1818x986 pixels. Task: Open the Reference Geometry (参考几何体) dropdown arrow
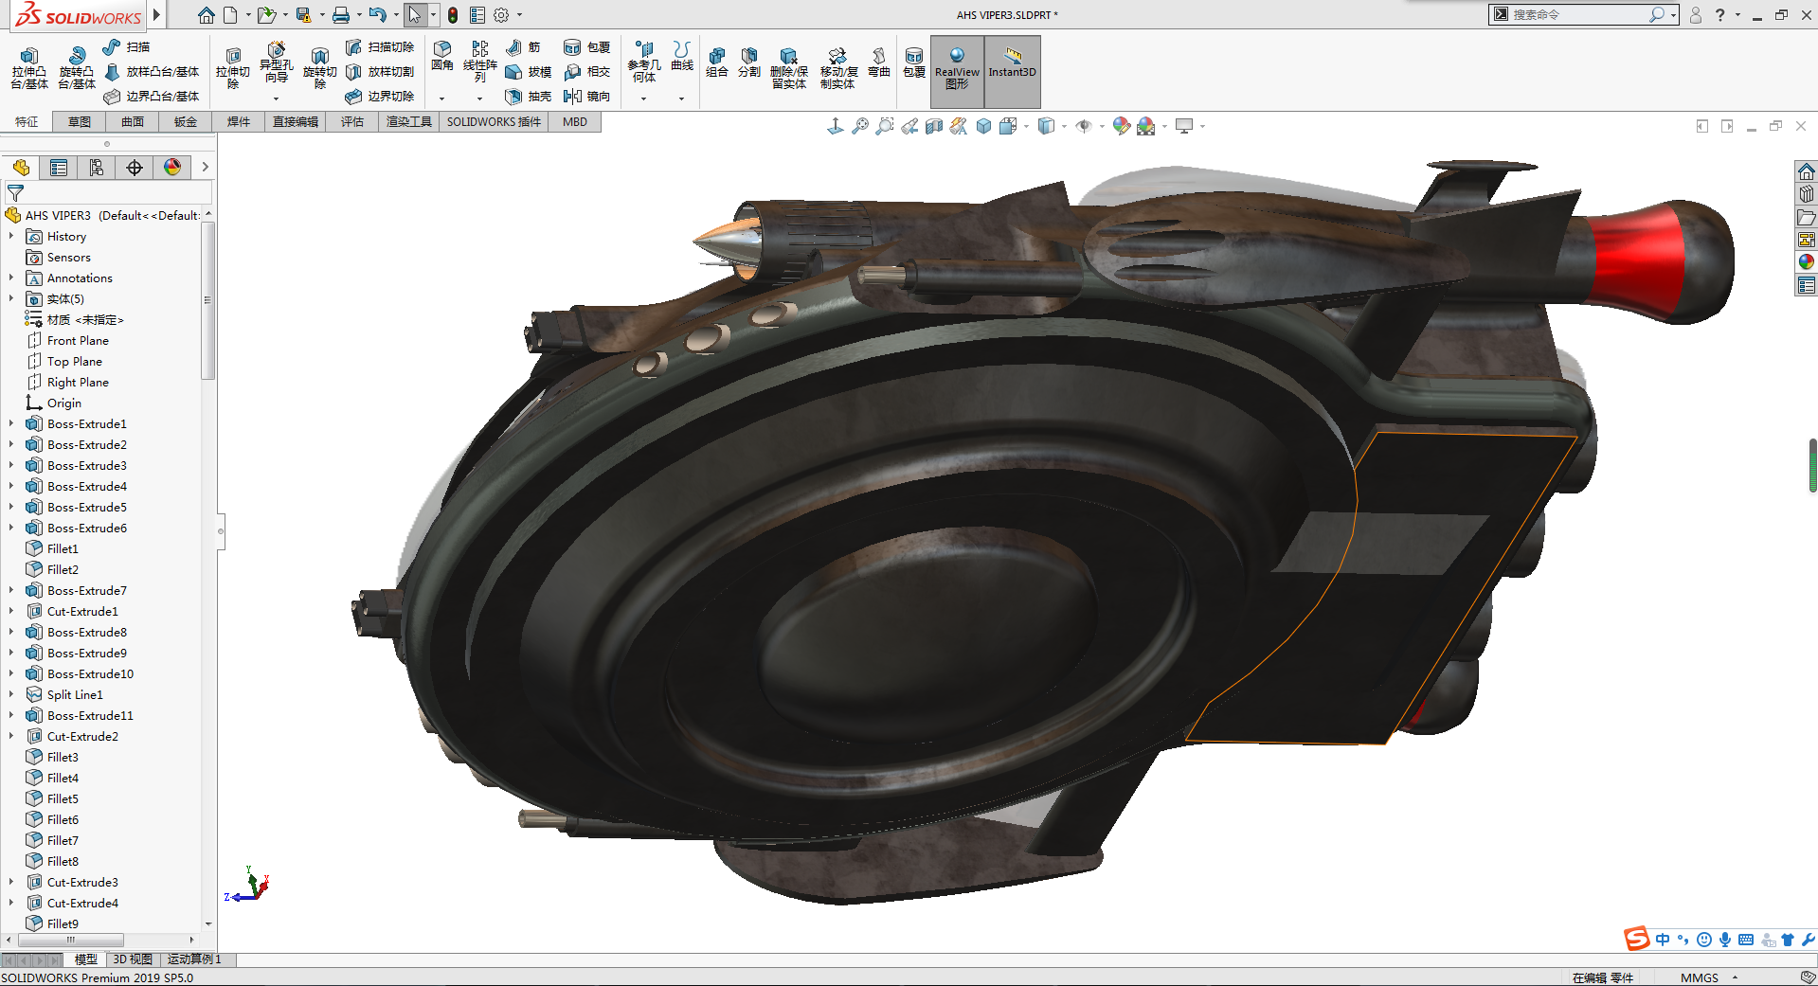point(643,99)
